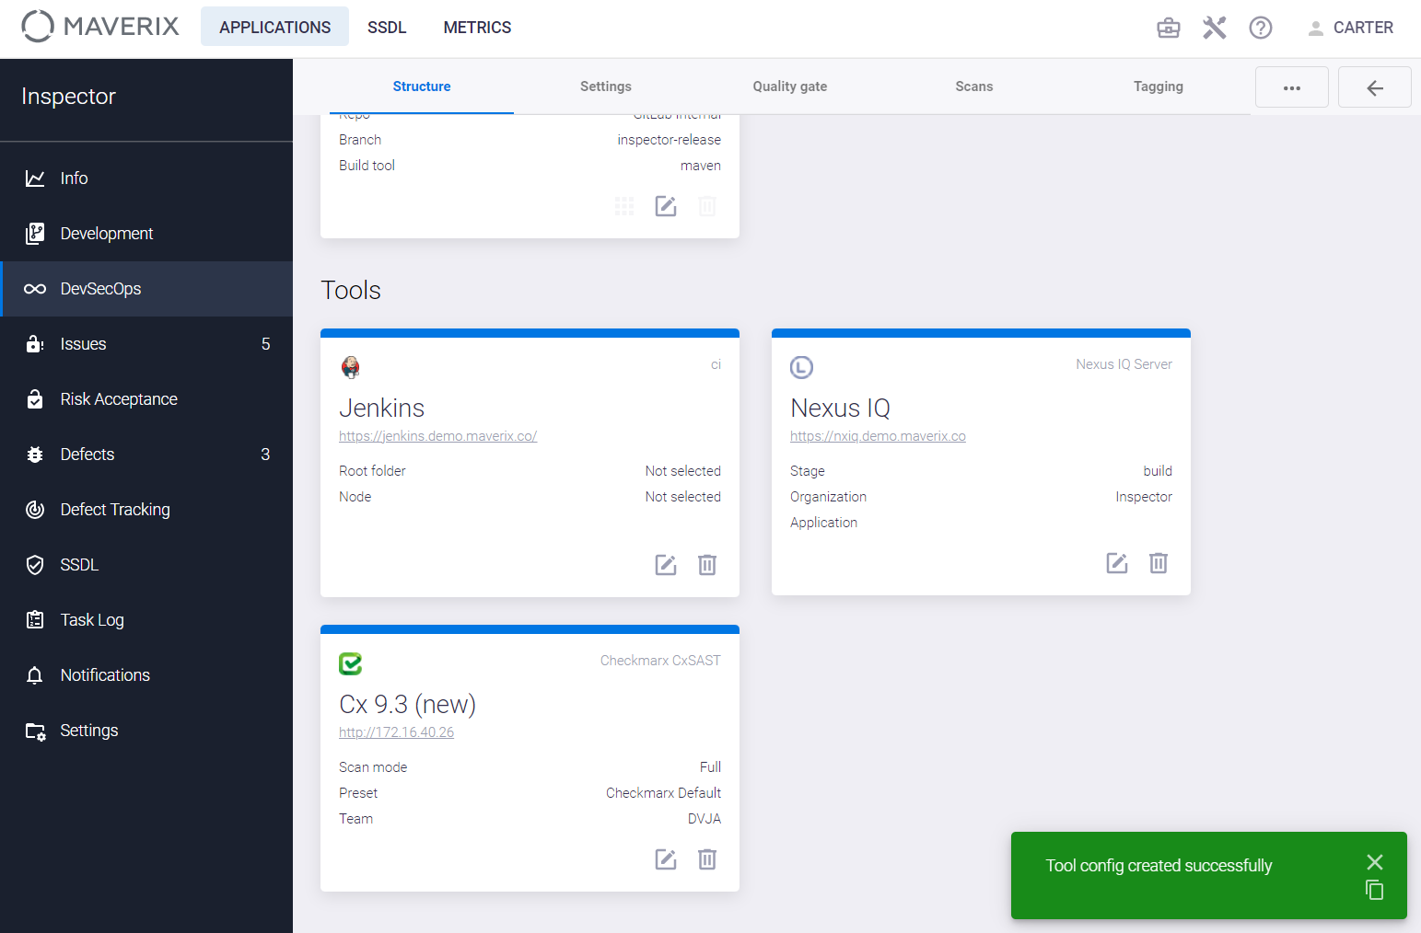Open the APPLICATIONS menu
The height and width of the screenshot is (933, 1421).
274,27
